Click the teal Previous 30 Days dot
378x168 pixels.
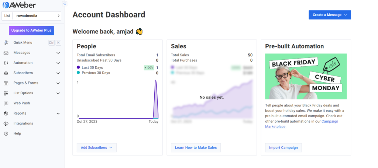coord(78,73)
